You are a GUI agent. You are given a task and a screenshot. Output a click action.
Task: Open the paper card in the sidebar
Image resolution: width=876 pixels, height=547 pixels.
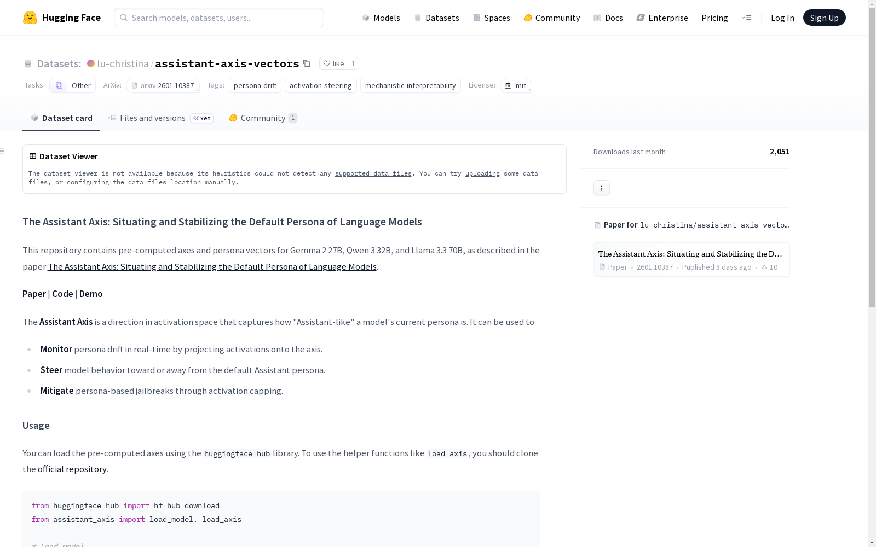coord(691,260)
